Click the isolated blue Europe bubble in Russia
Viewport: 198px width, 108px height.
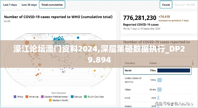(x=78, y=38)
